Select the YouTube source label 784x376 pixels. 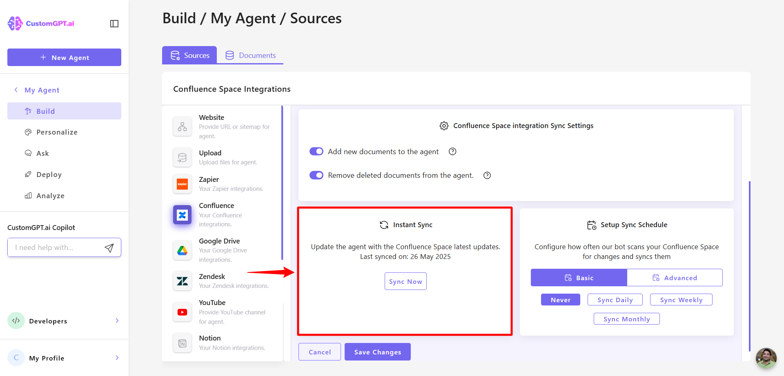(212, 303)
